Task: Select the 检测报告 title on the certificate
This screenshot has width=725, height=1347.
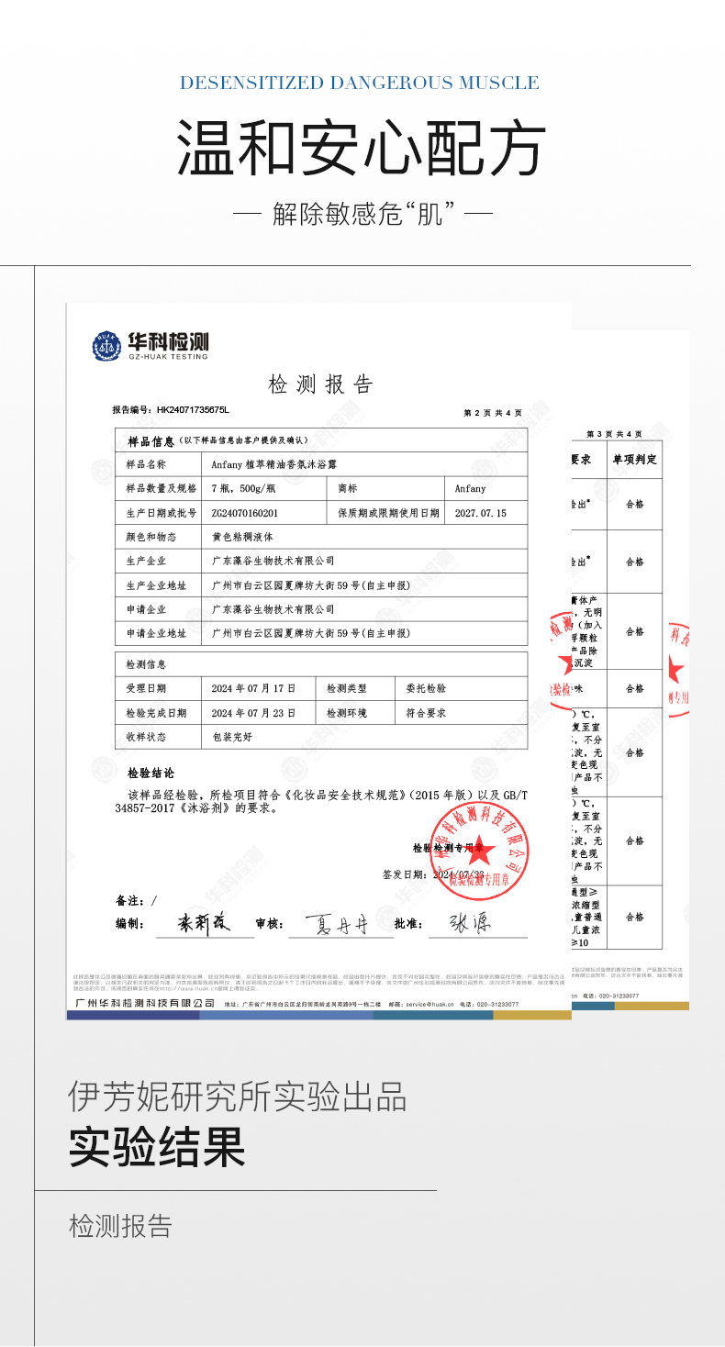Action: (x=320, y=384)
